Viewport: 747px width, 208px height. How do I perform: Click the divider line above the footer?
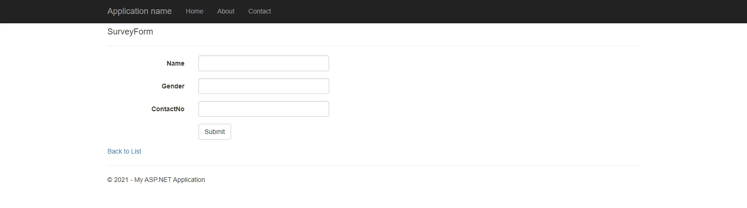pos(373,165)
